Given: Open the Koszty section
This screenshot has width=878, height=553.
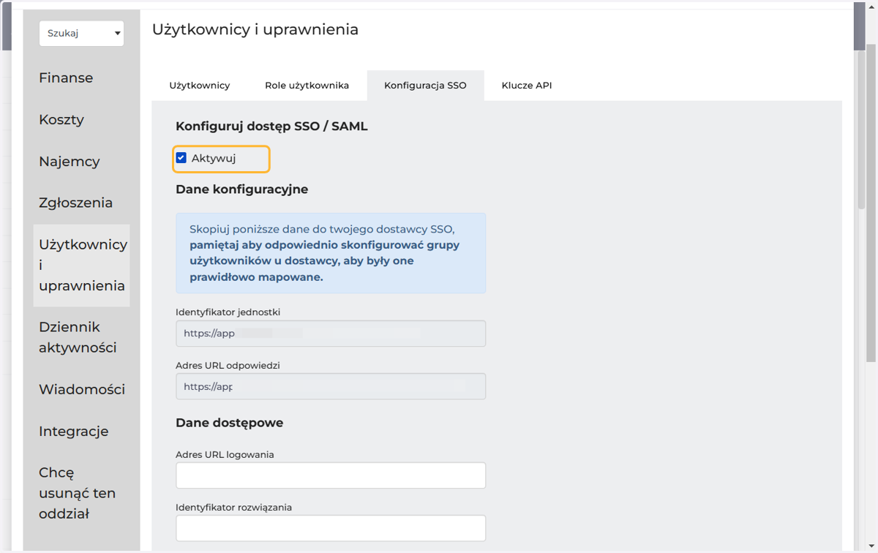Looking at the screenshot, I should pyautogui.click(x=61, y=119).
